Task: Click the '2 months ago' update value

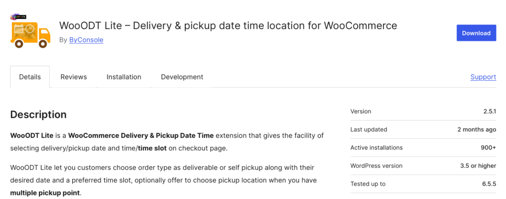Action: pos(477,130)
